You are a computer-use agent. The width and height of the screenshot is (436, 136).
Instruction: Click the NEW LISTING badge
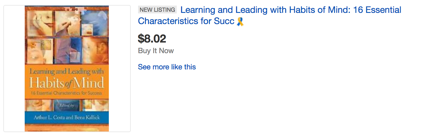point(157,10)
